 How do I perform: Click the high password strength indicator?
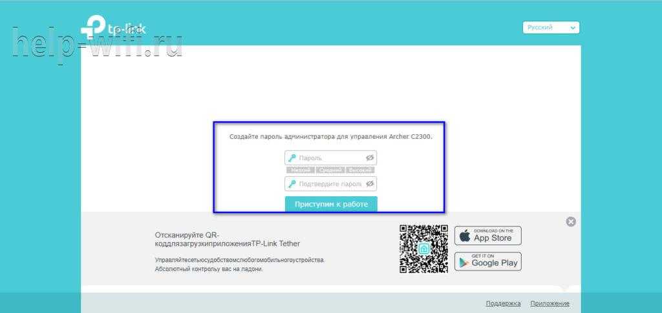point(360,170)
